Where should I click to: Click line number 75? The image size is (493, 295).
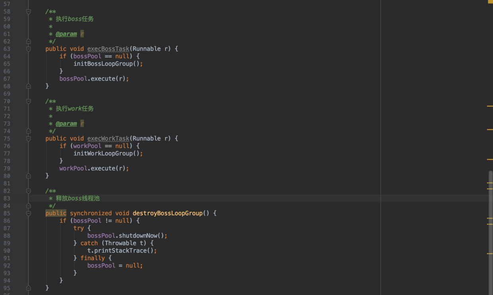coord(6,138)
